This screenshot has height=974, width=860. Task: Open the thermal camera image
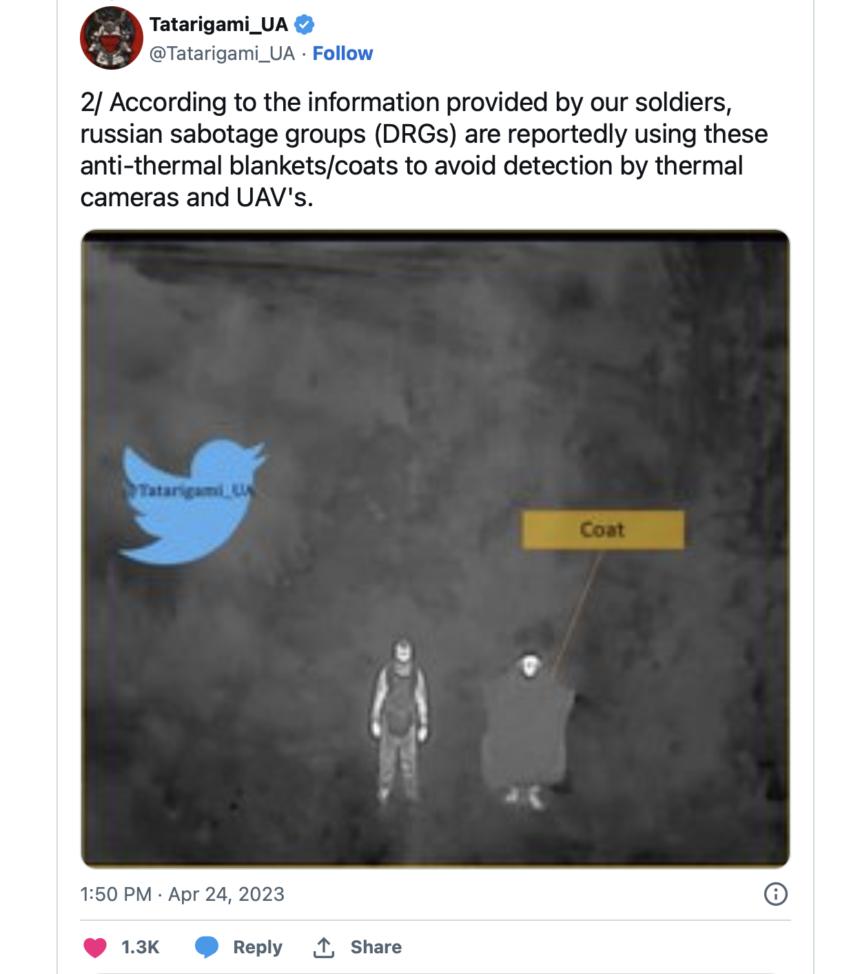tap(436, 386)
